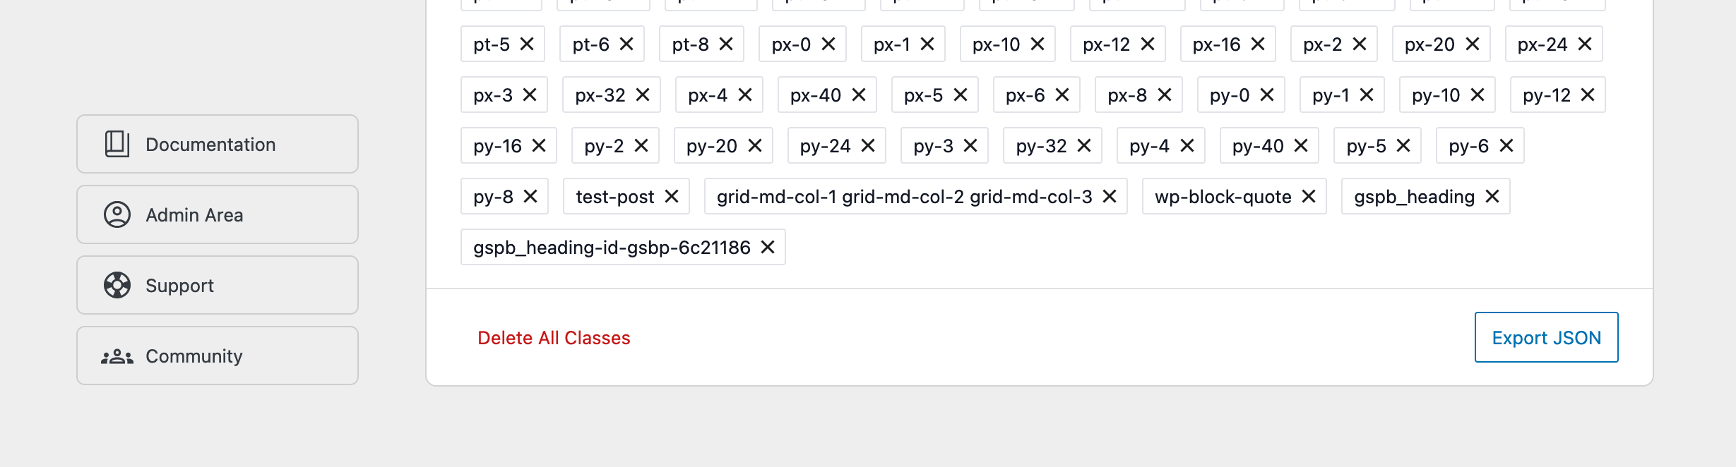Export classes with Export JSON button
The height and width of the screenshot is (467, 1736).
tap(1546, 337)
